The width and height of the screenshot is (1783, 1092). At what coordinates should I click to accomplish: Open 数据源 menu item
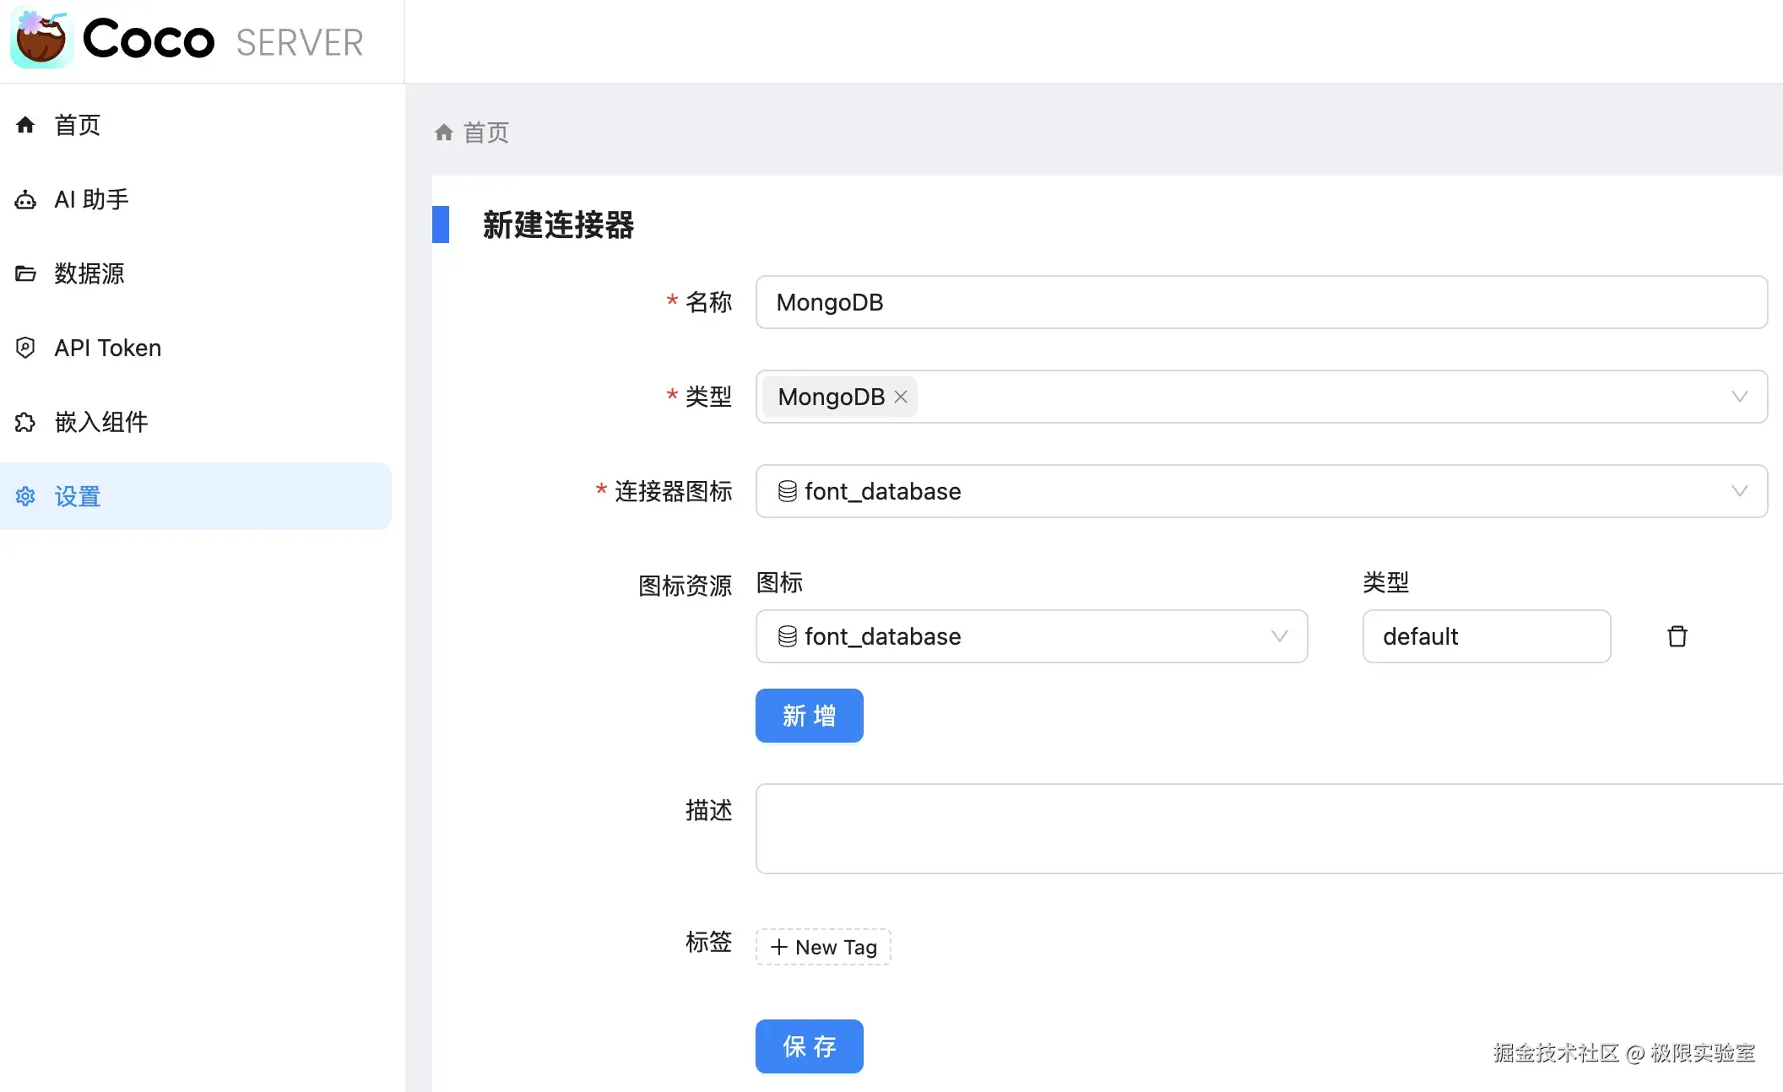[89, 273]
